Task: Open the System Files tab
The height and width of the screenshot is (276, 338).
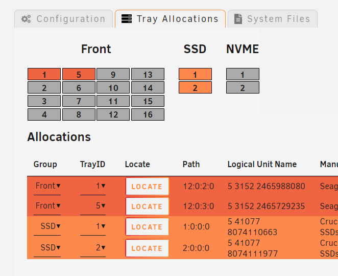Action: pyautogui.click(x=273, y=19)
